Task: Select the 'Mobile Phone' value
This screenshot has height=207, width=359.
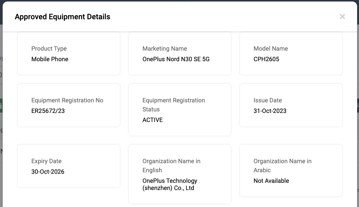Action: tap(50, 59)
